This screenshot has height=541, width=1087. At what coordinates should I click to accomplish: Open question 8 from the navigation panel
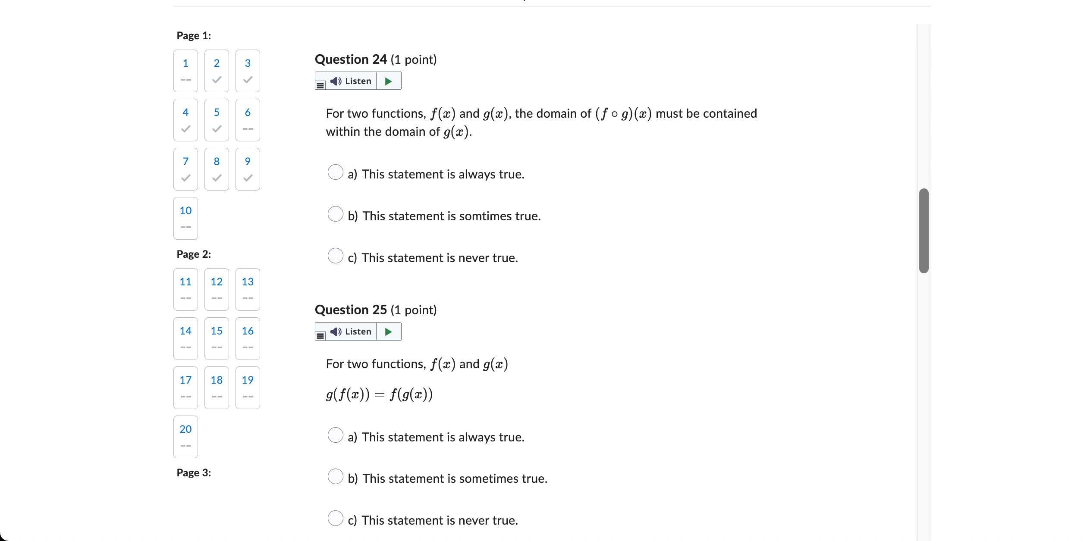(216, 169)
